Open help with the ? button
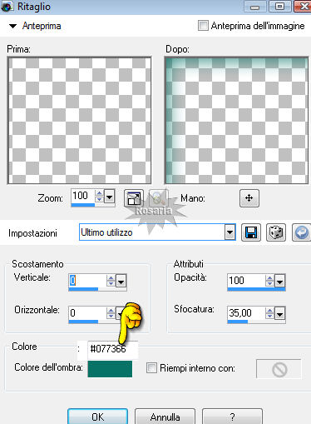The height and width of the screenshot is (424, 311). (x=232, y=417)
